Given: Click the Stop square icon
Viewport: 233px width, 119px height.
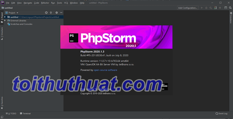Looking at the screenshot, I should [220, 8].
